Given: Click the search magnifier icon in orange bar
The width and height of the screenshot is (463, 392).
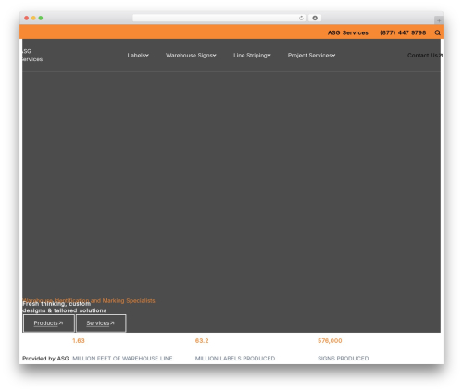Looking at the screenshot, I should pyautogui.click(x=437, y=32).
